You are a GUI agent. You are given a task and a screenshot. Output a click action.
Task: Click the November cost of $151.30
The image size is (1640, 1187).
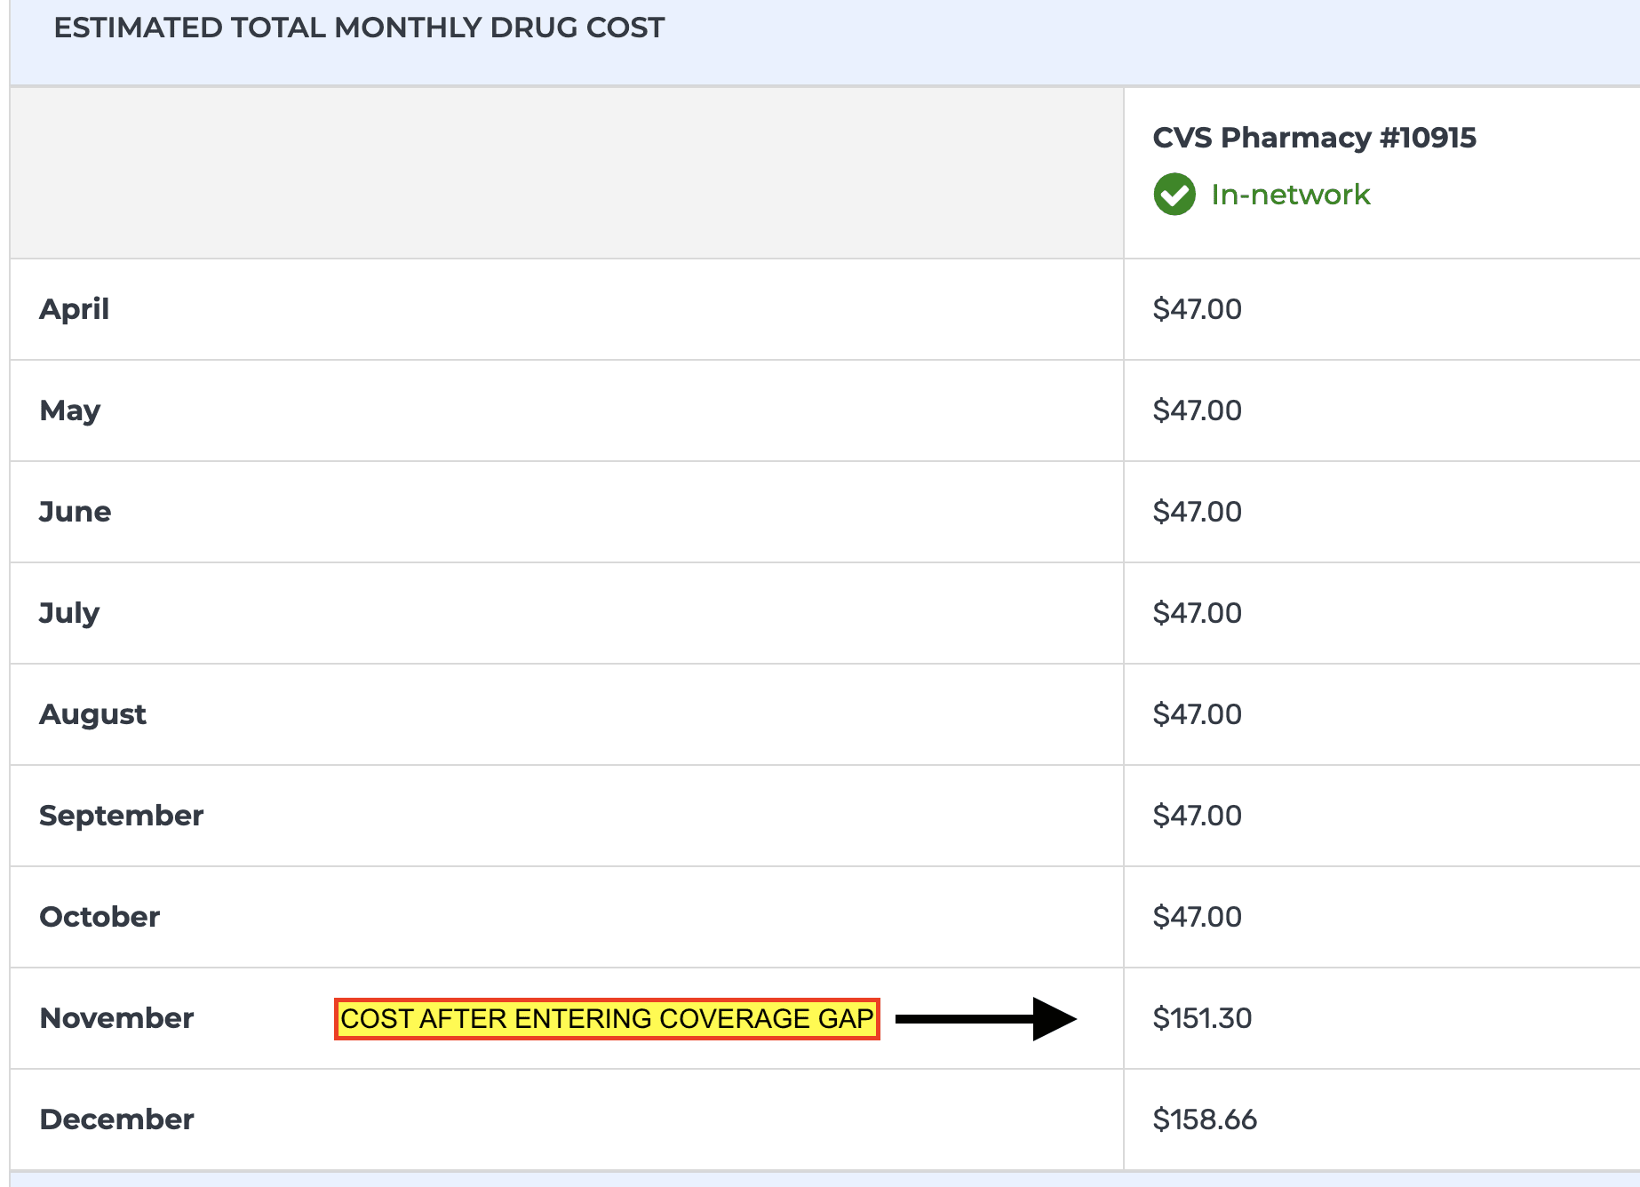tap(1202, 1018)
